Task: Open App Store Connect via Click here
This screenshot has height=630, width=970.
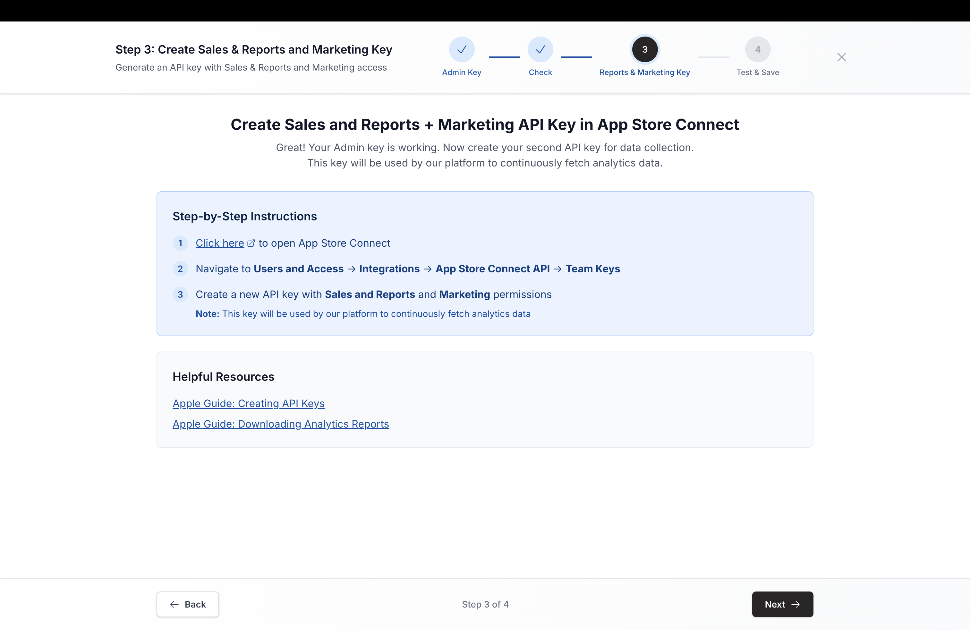Action: pyautogui.click(x=220, y=243)
